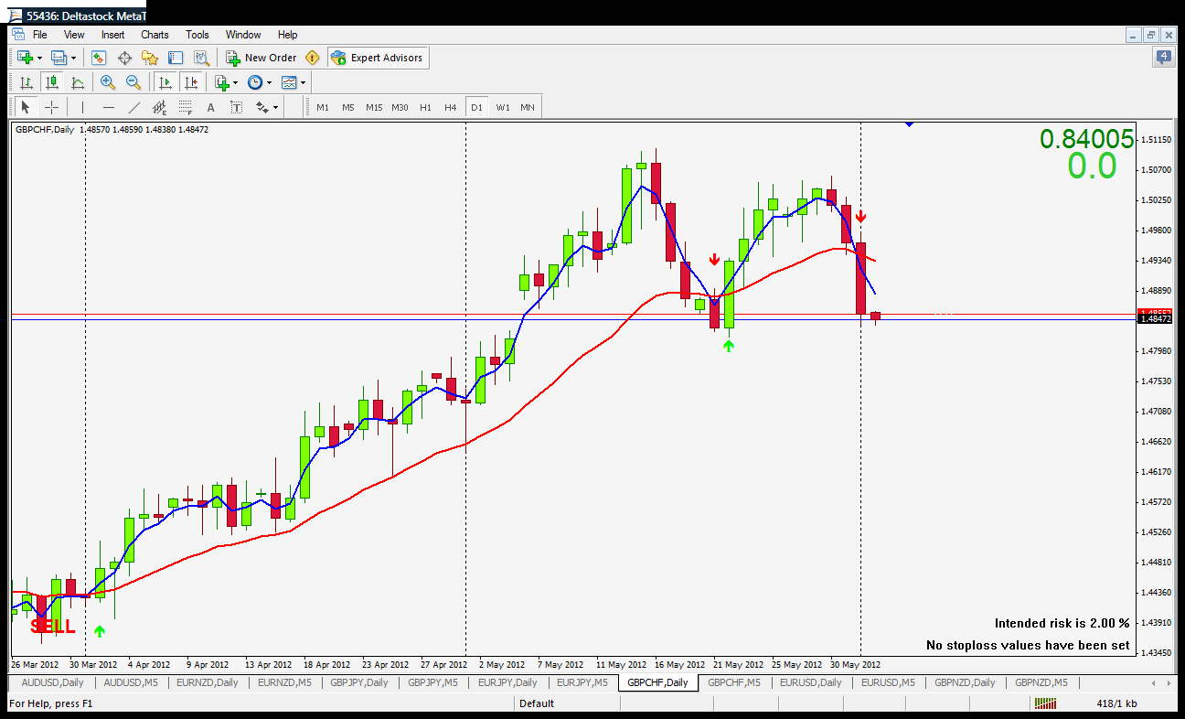
Task: Click the application icon beside File menu
Action: click(18, 35)
